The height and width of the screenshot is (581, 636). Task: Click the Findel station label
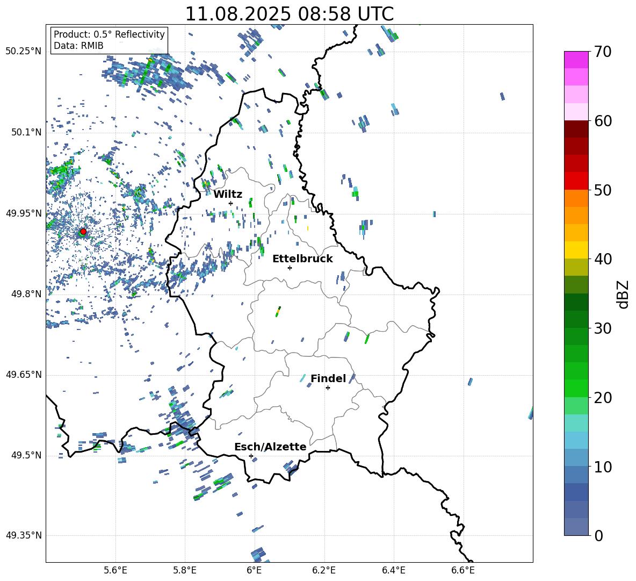coord(328,378)
